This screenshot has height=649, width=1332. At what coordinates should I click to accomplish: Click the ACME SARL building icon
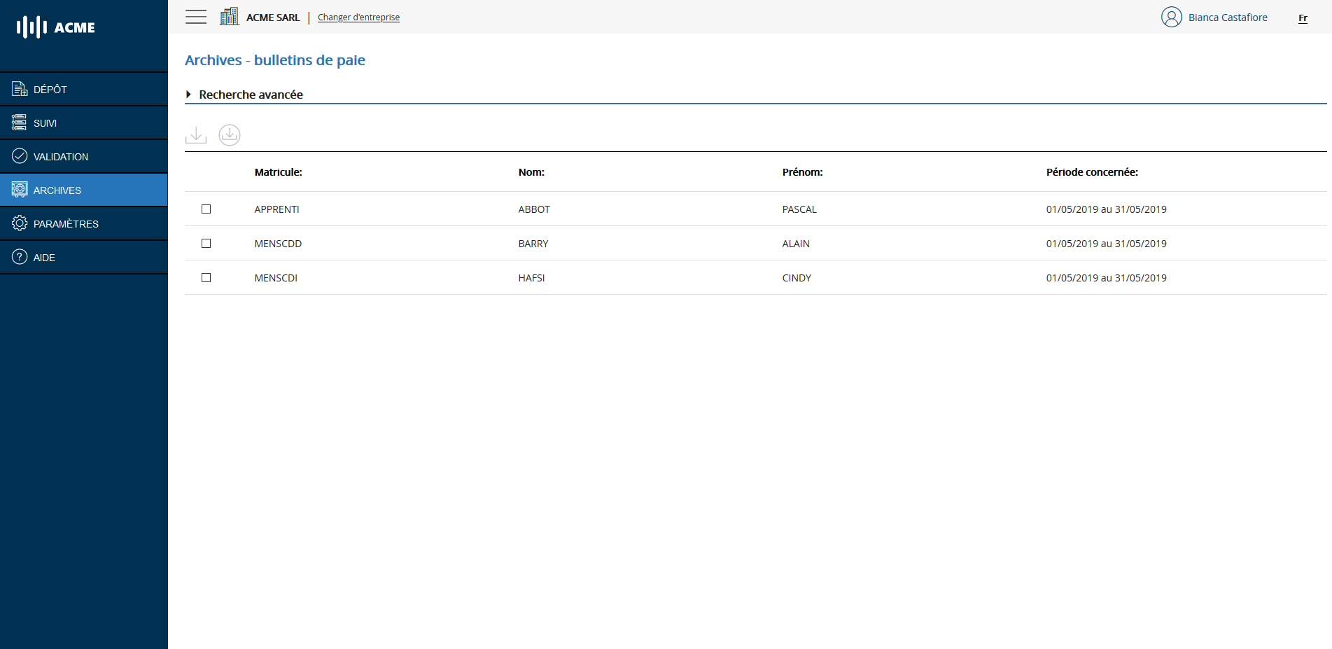229,17
